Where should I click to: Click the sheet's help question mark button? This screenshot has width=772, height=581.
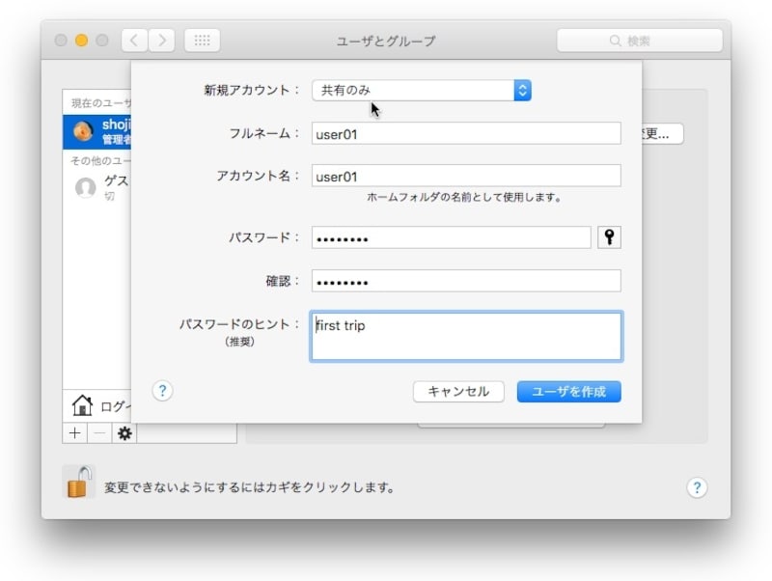[x=162, y=391]
